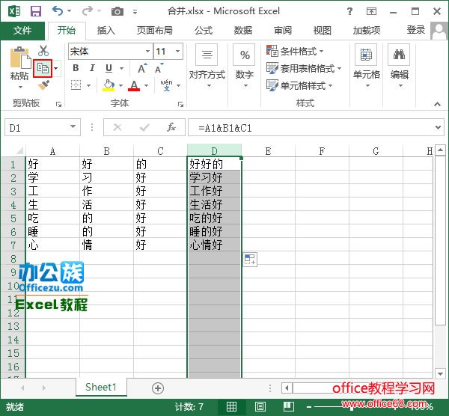The width and height of the screenshot is (449, 416).
Task: Open the alignment (对齐方式) group
Action: (207, 67)
